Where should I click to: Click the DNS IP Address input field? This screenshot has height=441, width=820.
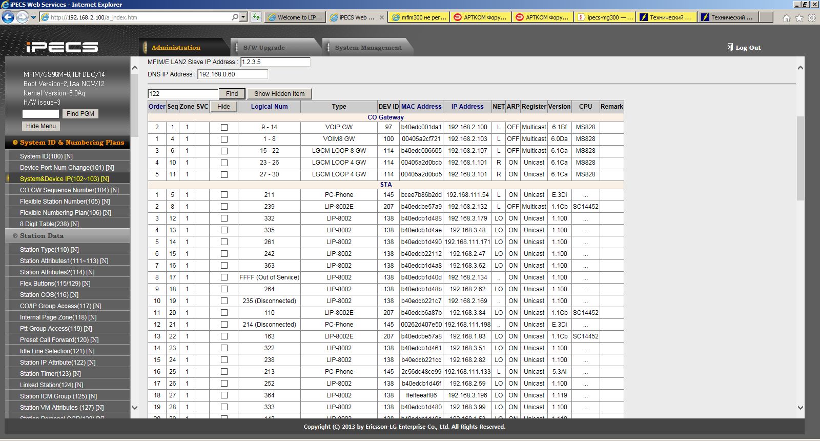(x=233, y=74)
